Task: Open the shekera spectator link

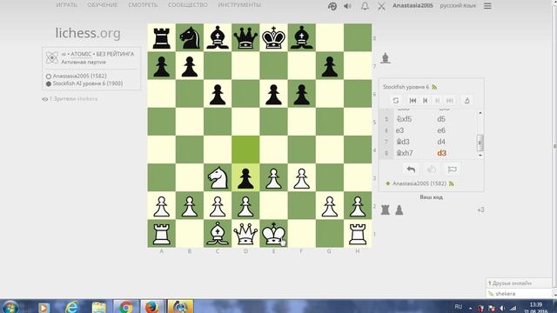Action: pos(87,99)
